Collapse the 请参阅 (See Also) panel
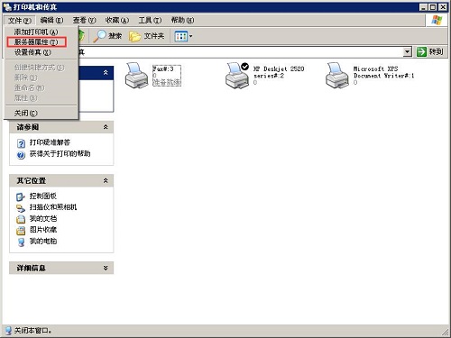The height and width of the screenshot is (338, 451). tap(106, 127)
